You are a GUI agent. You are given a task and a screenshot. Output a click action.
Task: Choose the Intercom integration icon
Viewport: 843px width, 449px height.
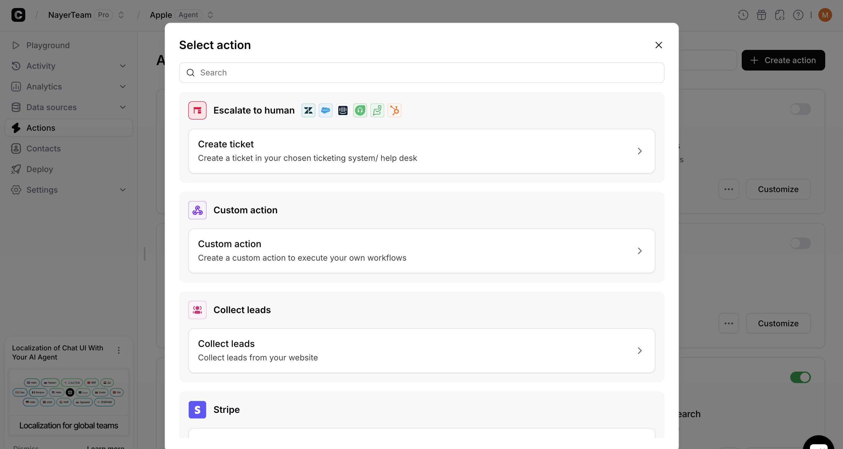(x=343, y=111)
